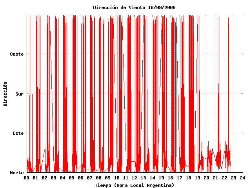Click the '01' hour tick label
The image size is (251, 188).
(35, 178)
